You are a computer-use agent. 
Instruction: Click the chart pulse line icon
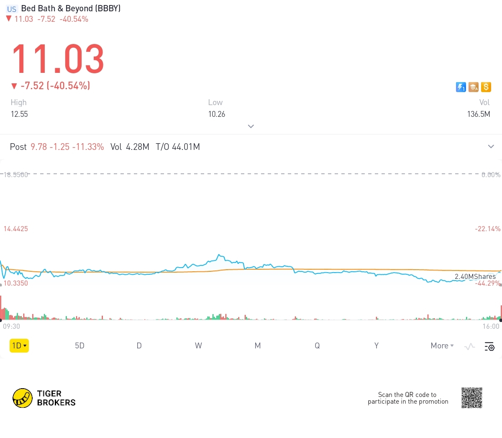469,346
